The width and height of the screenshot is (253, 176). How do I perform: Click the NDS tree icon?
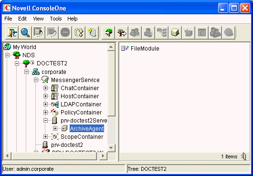coord(16,55)
